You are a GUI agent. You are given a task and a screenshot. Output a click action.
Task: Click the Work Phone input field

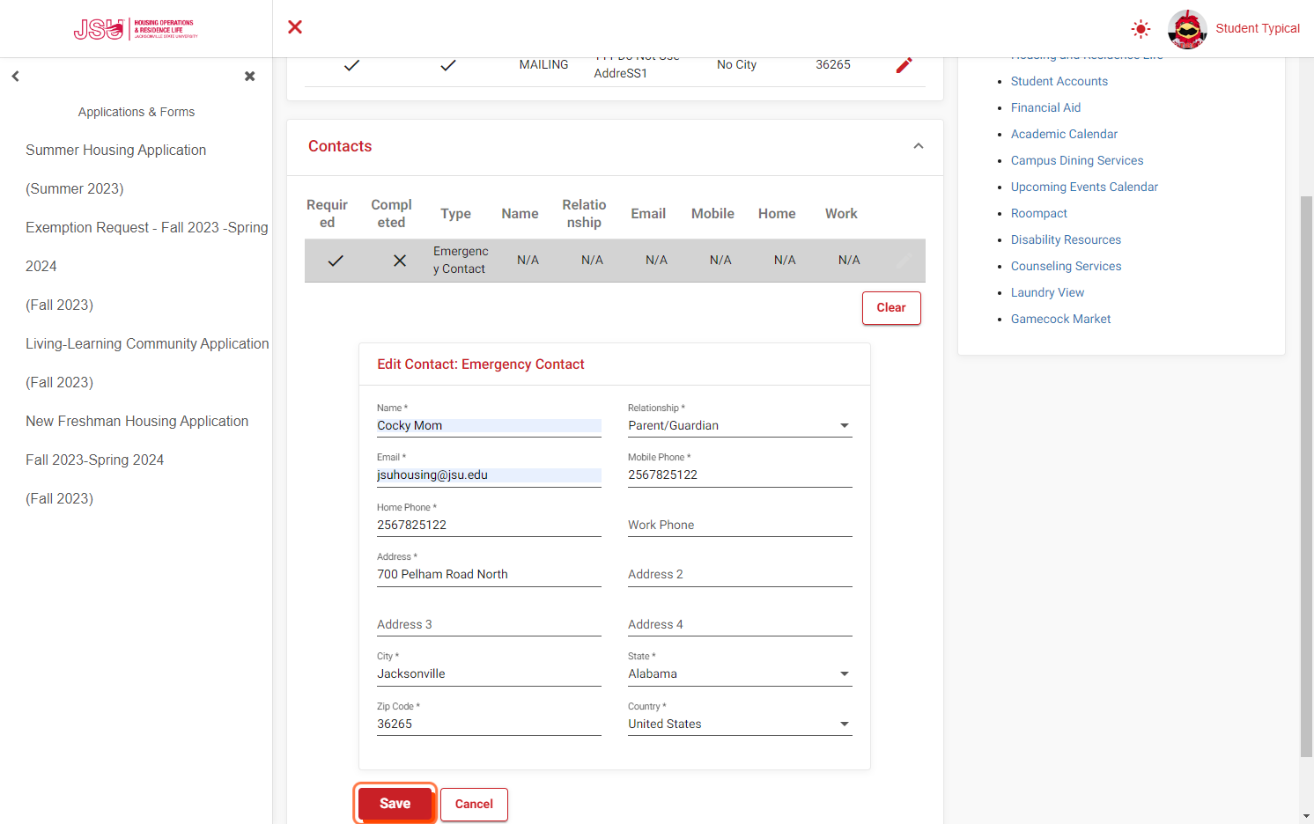[x=740, y=526]
